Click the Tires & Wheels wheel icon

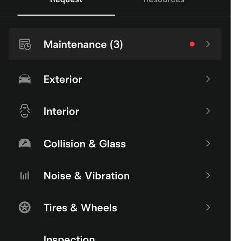tap(25, 207)
